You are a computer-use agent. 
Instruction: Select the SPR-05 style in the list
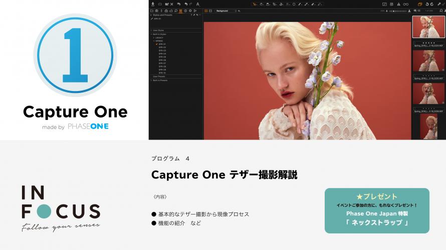point(162,57)
